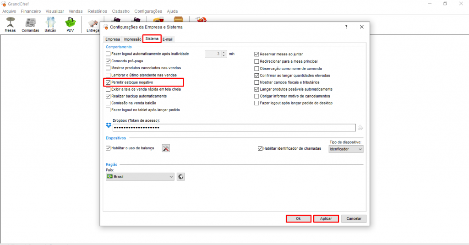
Task: Increase the logout inactivity minutes spinner
Action: [224, 52]
